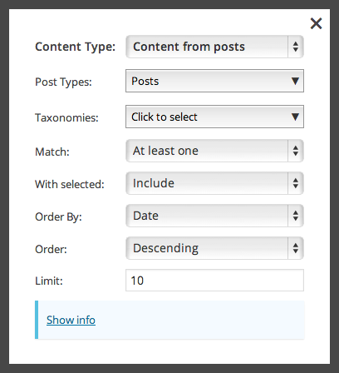Click the Taxonomies label text
The height and width of the screenshot is (373, 339).
[x=66, y=117]
